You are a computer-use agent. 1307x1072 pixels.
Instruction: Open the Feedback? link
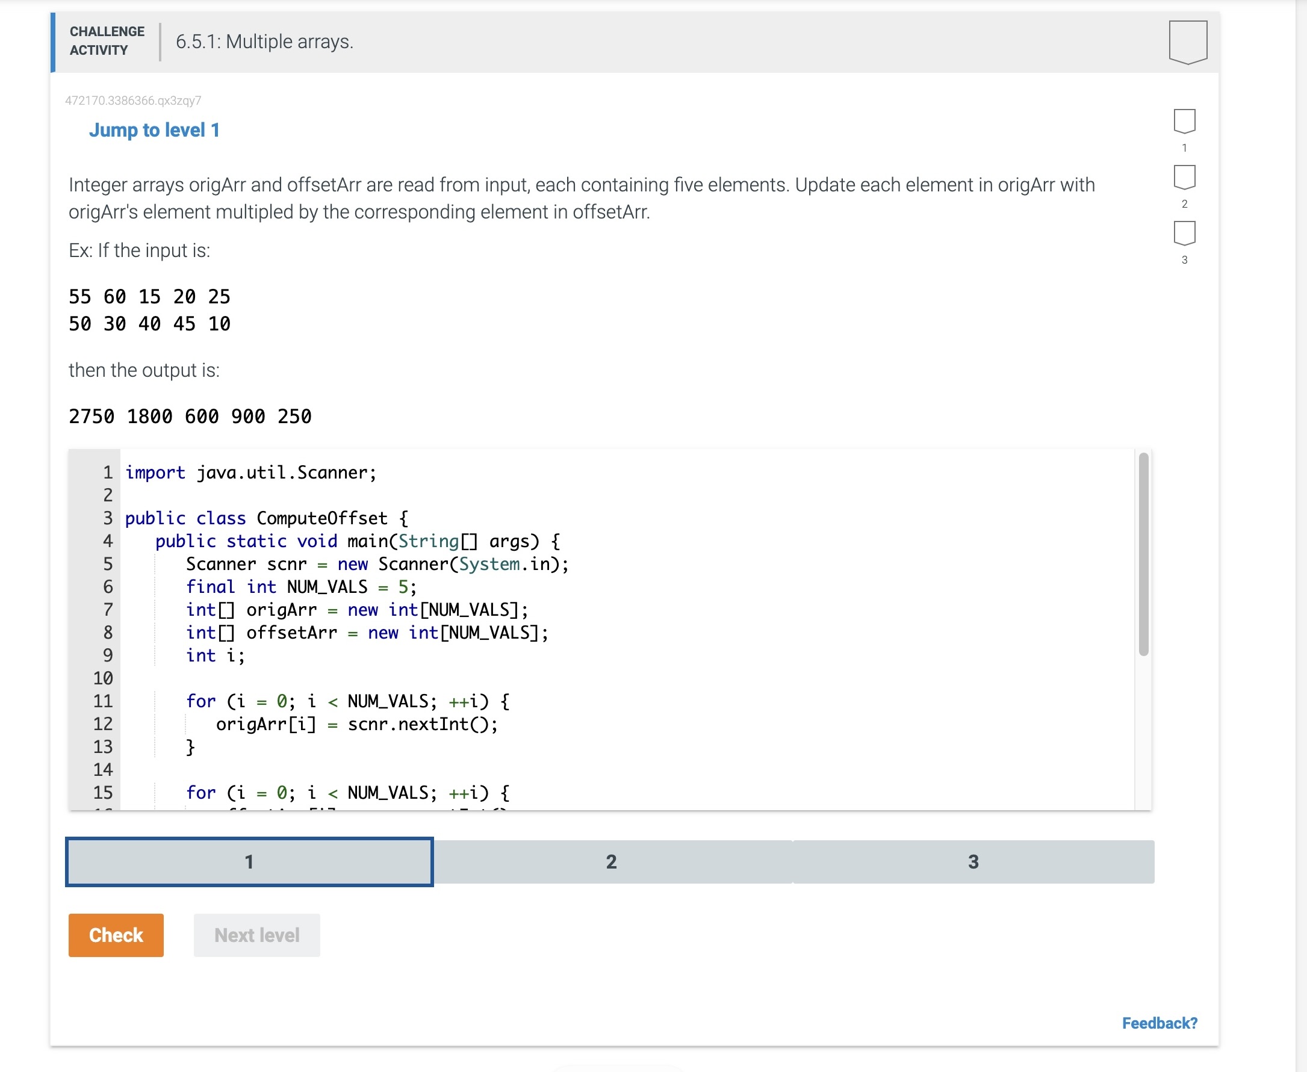1159,1023
